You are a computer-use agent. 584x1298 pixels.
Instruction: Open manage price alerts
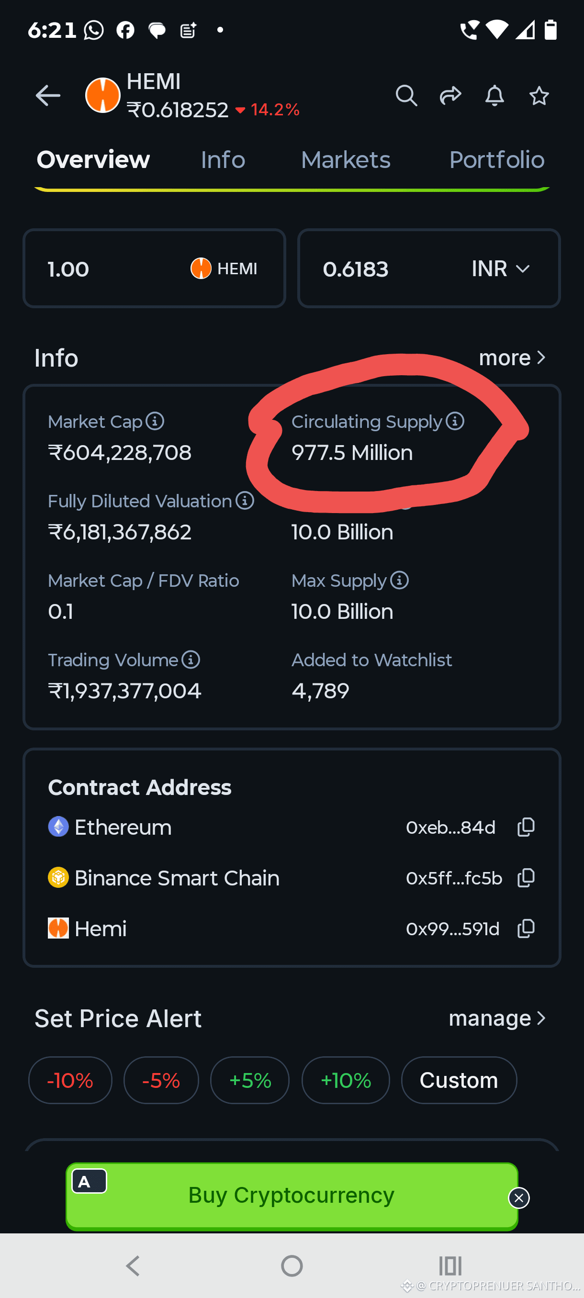coord(497,1018)
